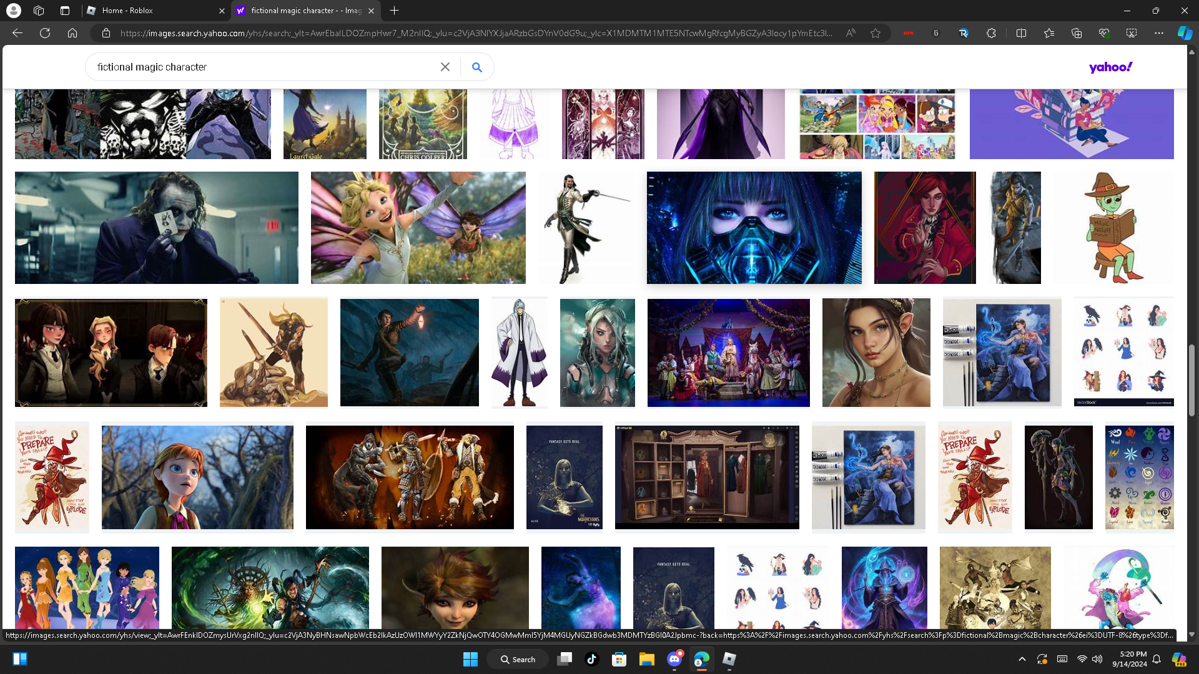Click the fictional magic character search field
This screenshot has height=674, width=1199.
(x=262, y=67)
